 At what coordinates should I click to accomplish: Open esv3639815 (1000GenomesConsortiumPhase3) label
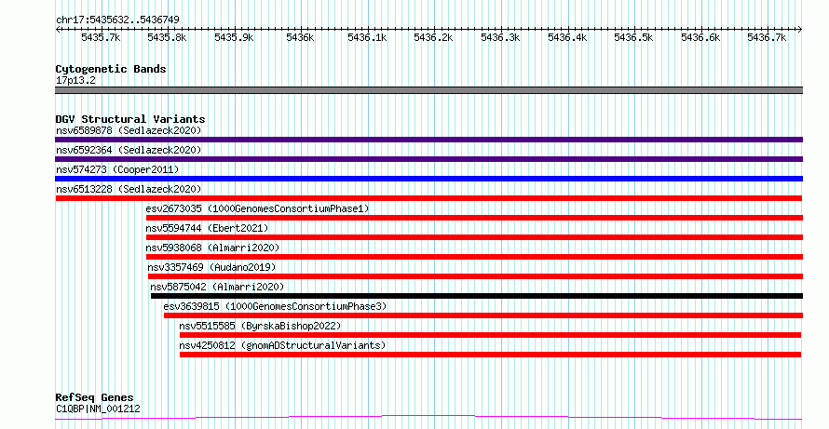276,306
